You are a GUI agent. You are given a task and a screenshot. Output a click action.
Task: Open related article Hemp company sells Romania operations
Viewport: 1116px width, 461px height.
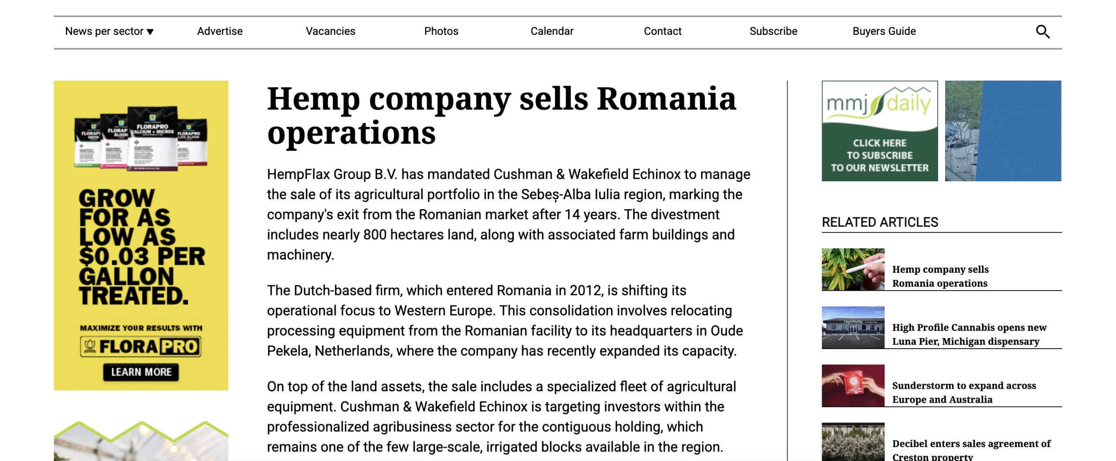[940, 276]
